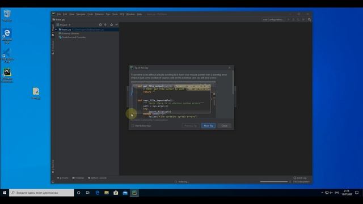The image size is (363, 204).
Task: Click the locate/scroll-from-source icon in Project panel
Action: (100, 25)
